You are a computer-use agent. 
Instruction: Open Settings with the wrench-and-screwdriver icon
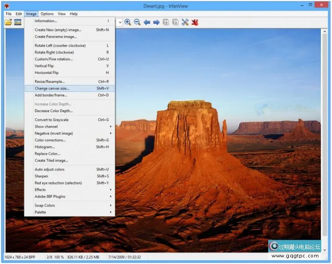coord(185,22)
